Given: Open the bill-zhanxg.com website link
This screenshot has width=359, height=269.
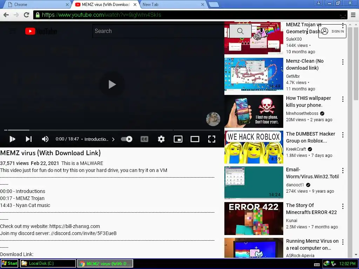Looking at the screenshot, I should point(75,227).
